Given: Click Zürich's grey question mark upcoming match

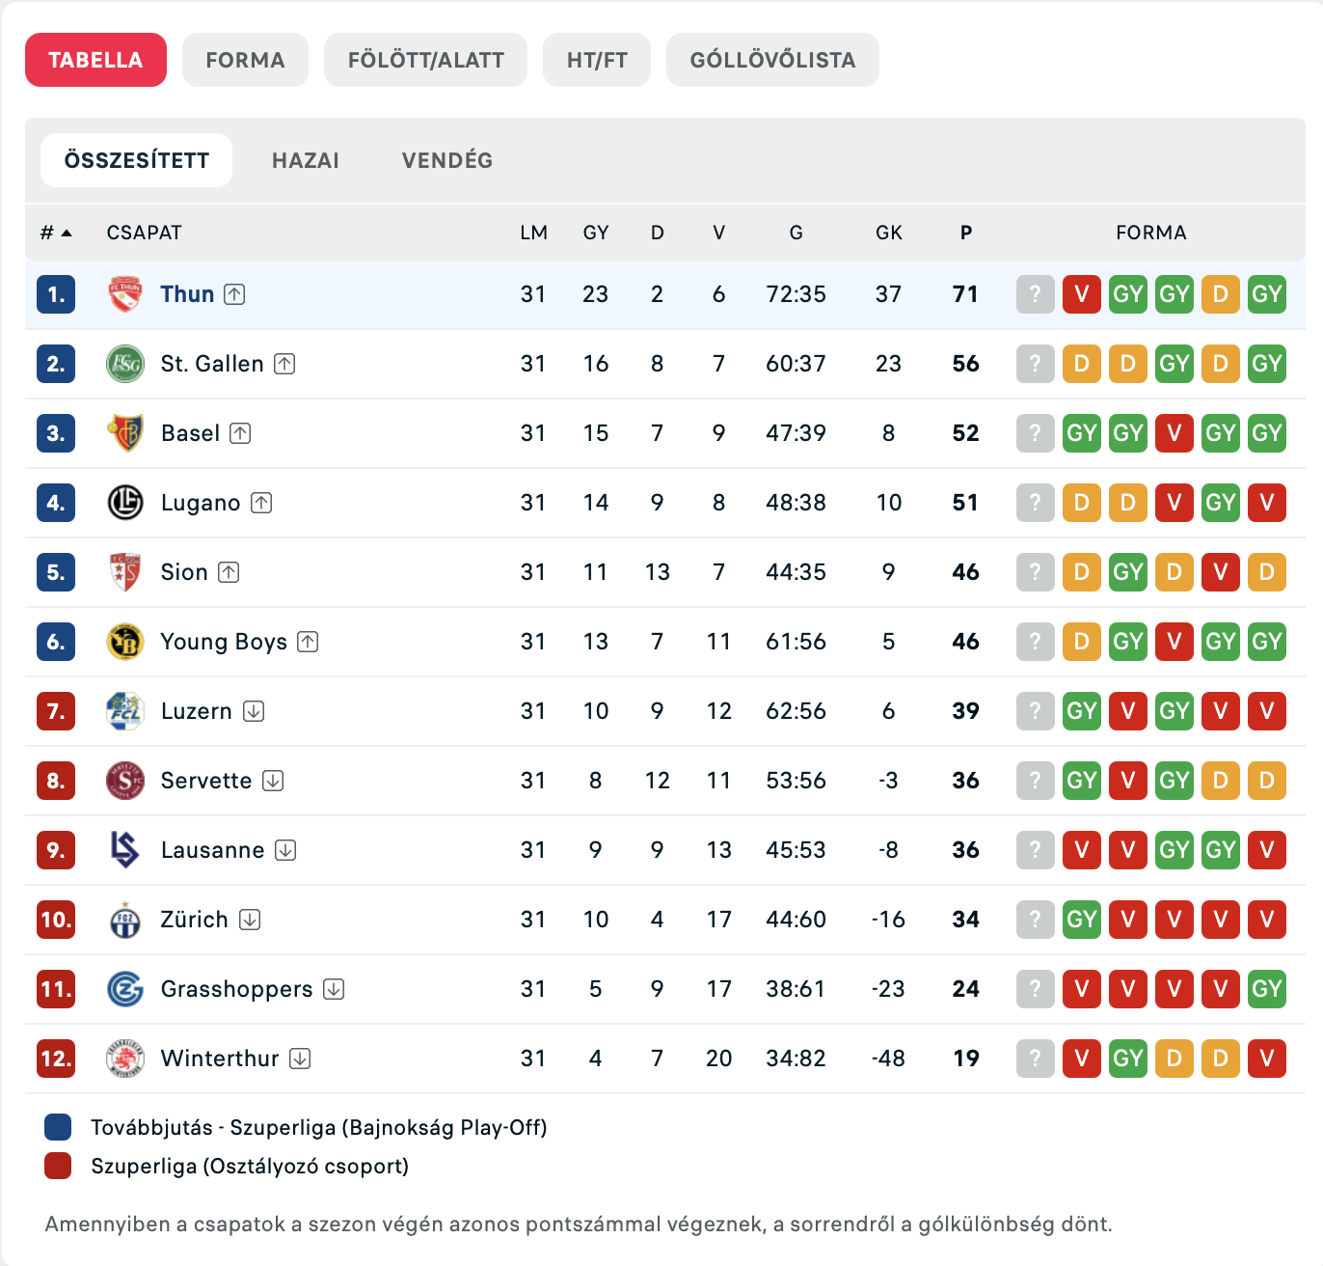Looking at the screenshot, I should (1036, 920).
